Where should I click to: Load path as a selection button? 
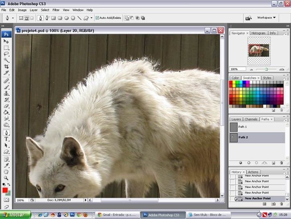click(256, 163)
